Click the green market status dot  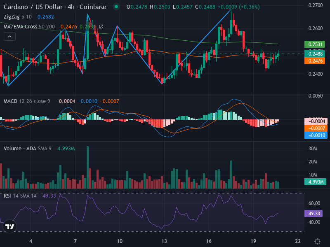point(116,7)
